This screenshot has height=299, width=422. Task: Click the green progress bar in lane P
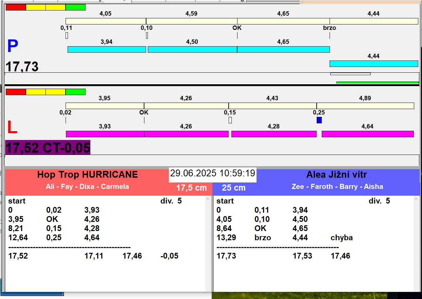[377, 82]
